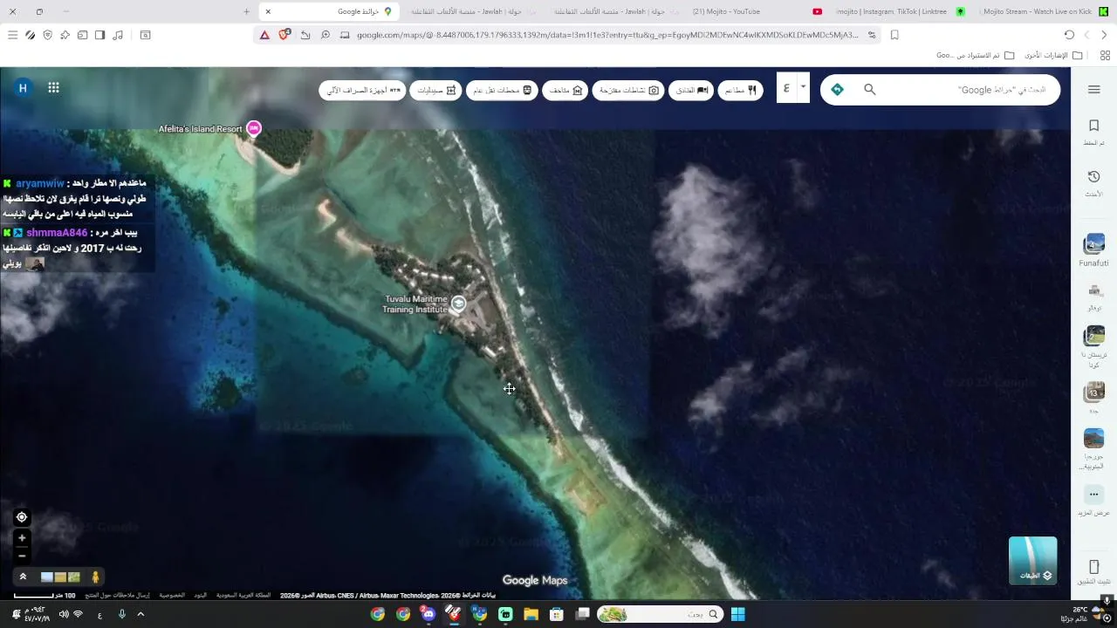This screenshot has height=628, width=1117.
Task: Filter map by public transit stations chip
Action: (502, 90)
